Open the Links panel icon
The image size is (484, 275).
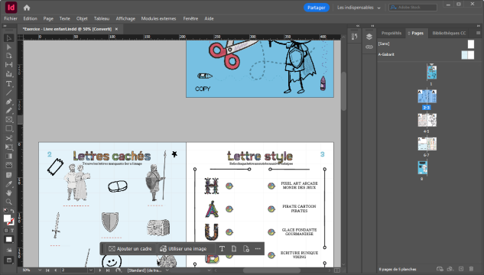coord(369,47)
